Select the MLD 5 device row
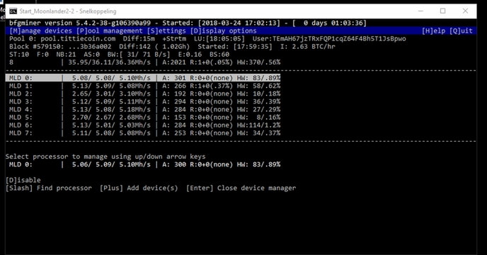The image size is (487, 255). tap(143, 118)
